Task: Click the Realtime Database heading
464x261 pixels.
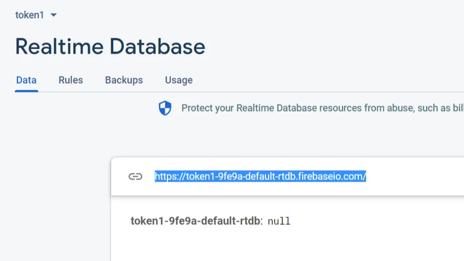Action: click(x=110, y=47)
